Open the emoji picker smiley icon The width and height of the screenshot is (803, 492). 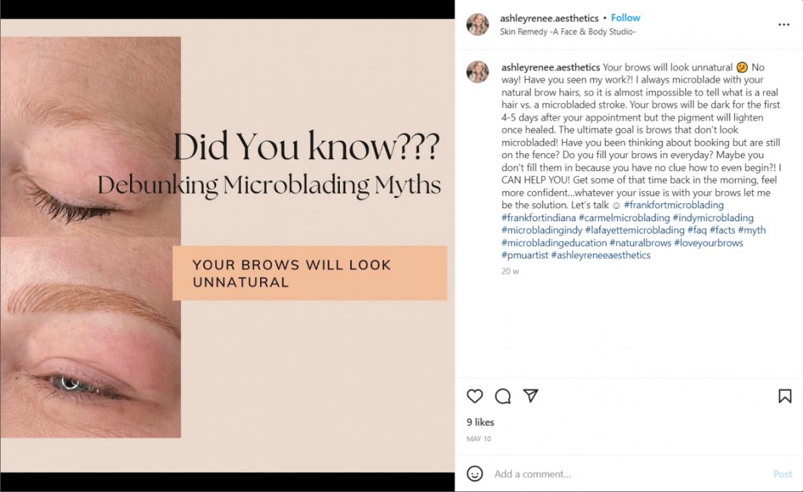click(475, 473)
